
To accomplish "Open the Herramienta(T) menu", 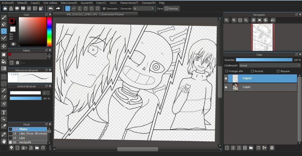I will [x=129, y=3].
